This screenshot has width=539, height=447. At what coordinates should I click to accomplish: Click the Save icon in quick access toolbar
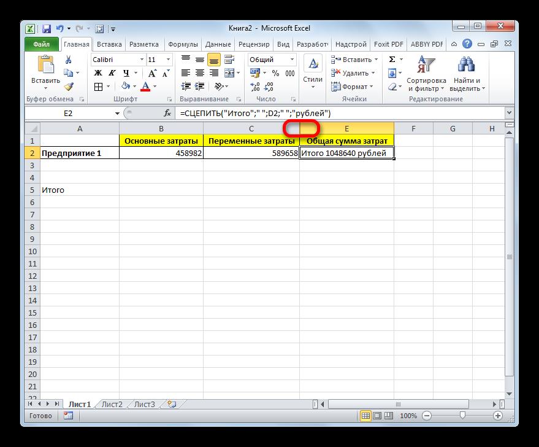pyautogui.click(x=47, y=29)
